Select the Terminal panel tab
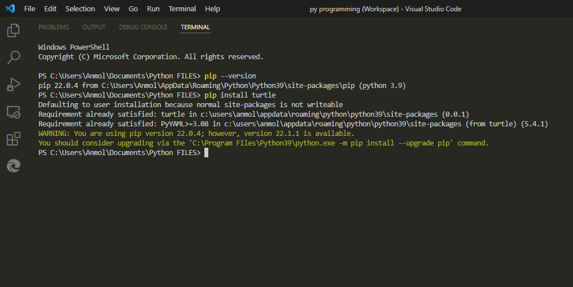573x287 pixels. click(x=195, y=27)
